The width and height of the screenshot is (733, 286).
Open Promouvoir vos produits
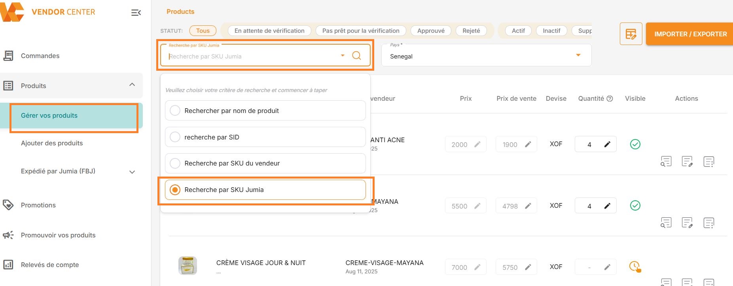coord(58,235)
